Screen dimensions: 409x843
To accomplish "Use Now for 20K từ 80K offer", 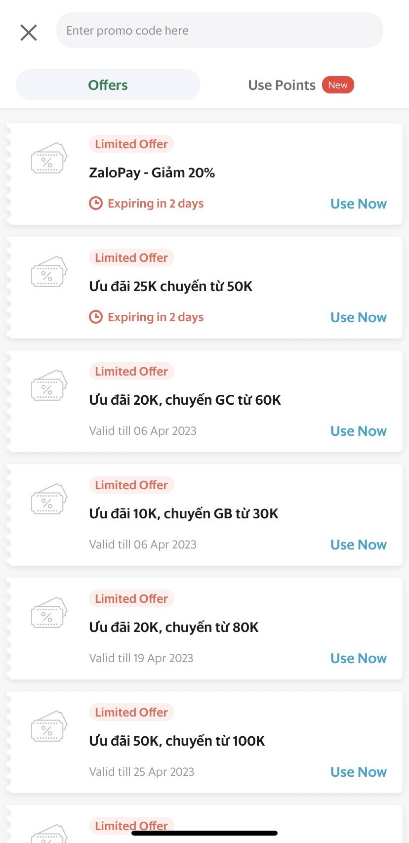I will click(358, 658).
